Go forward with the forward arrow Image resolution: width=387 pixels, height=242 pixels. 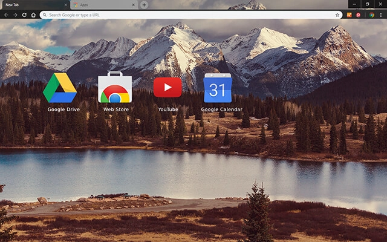(15, 15)
